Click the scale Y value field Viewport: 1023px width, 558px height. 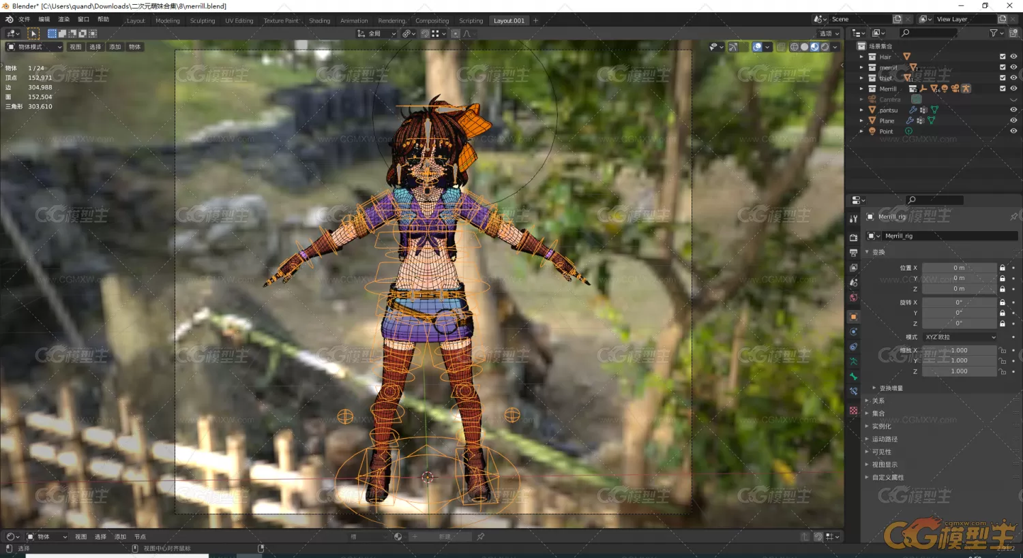960,360
